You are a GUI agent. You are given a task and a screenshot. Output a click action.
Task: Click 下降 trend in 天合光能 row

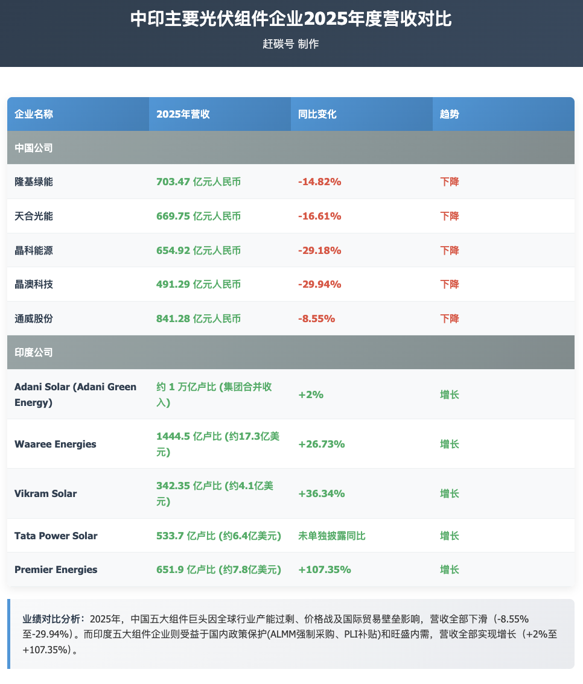point(450,217)
